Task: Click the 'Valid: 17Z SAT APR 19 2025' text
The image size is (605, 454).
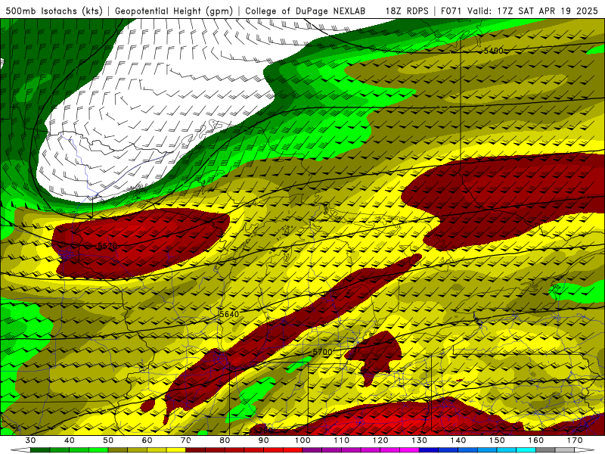Action: point(532,11)
